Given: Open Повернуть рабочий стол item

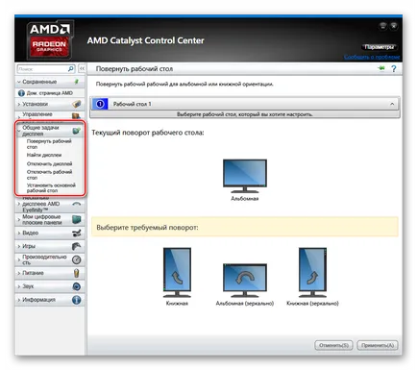Looking at the screenshot, I should pyautogui.click(x=49, y=144).
